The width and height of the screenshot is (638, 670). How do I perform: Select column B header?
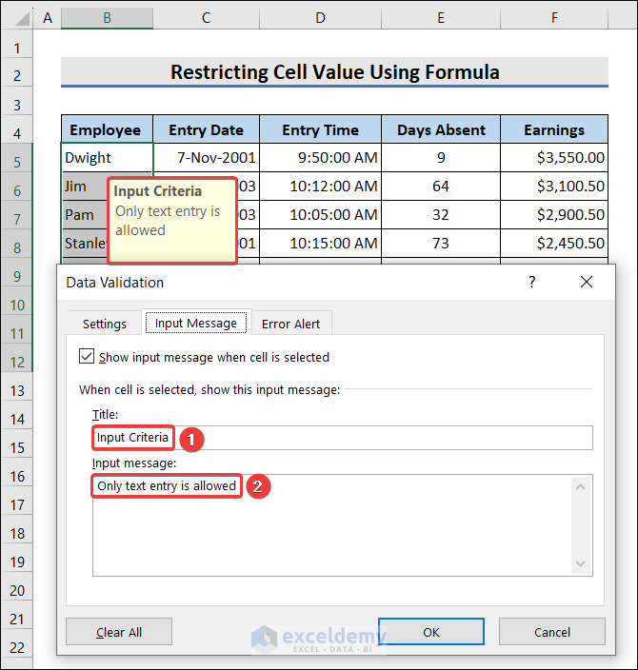click(107, 17)
